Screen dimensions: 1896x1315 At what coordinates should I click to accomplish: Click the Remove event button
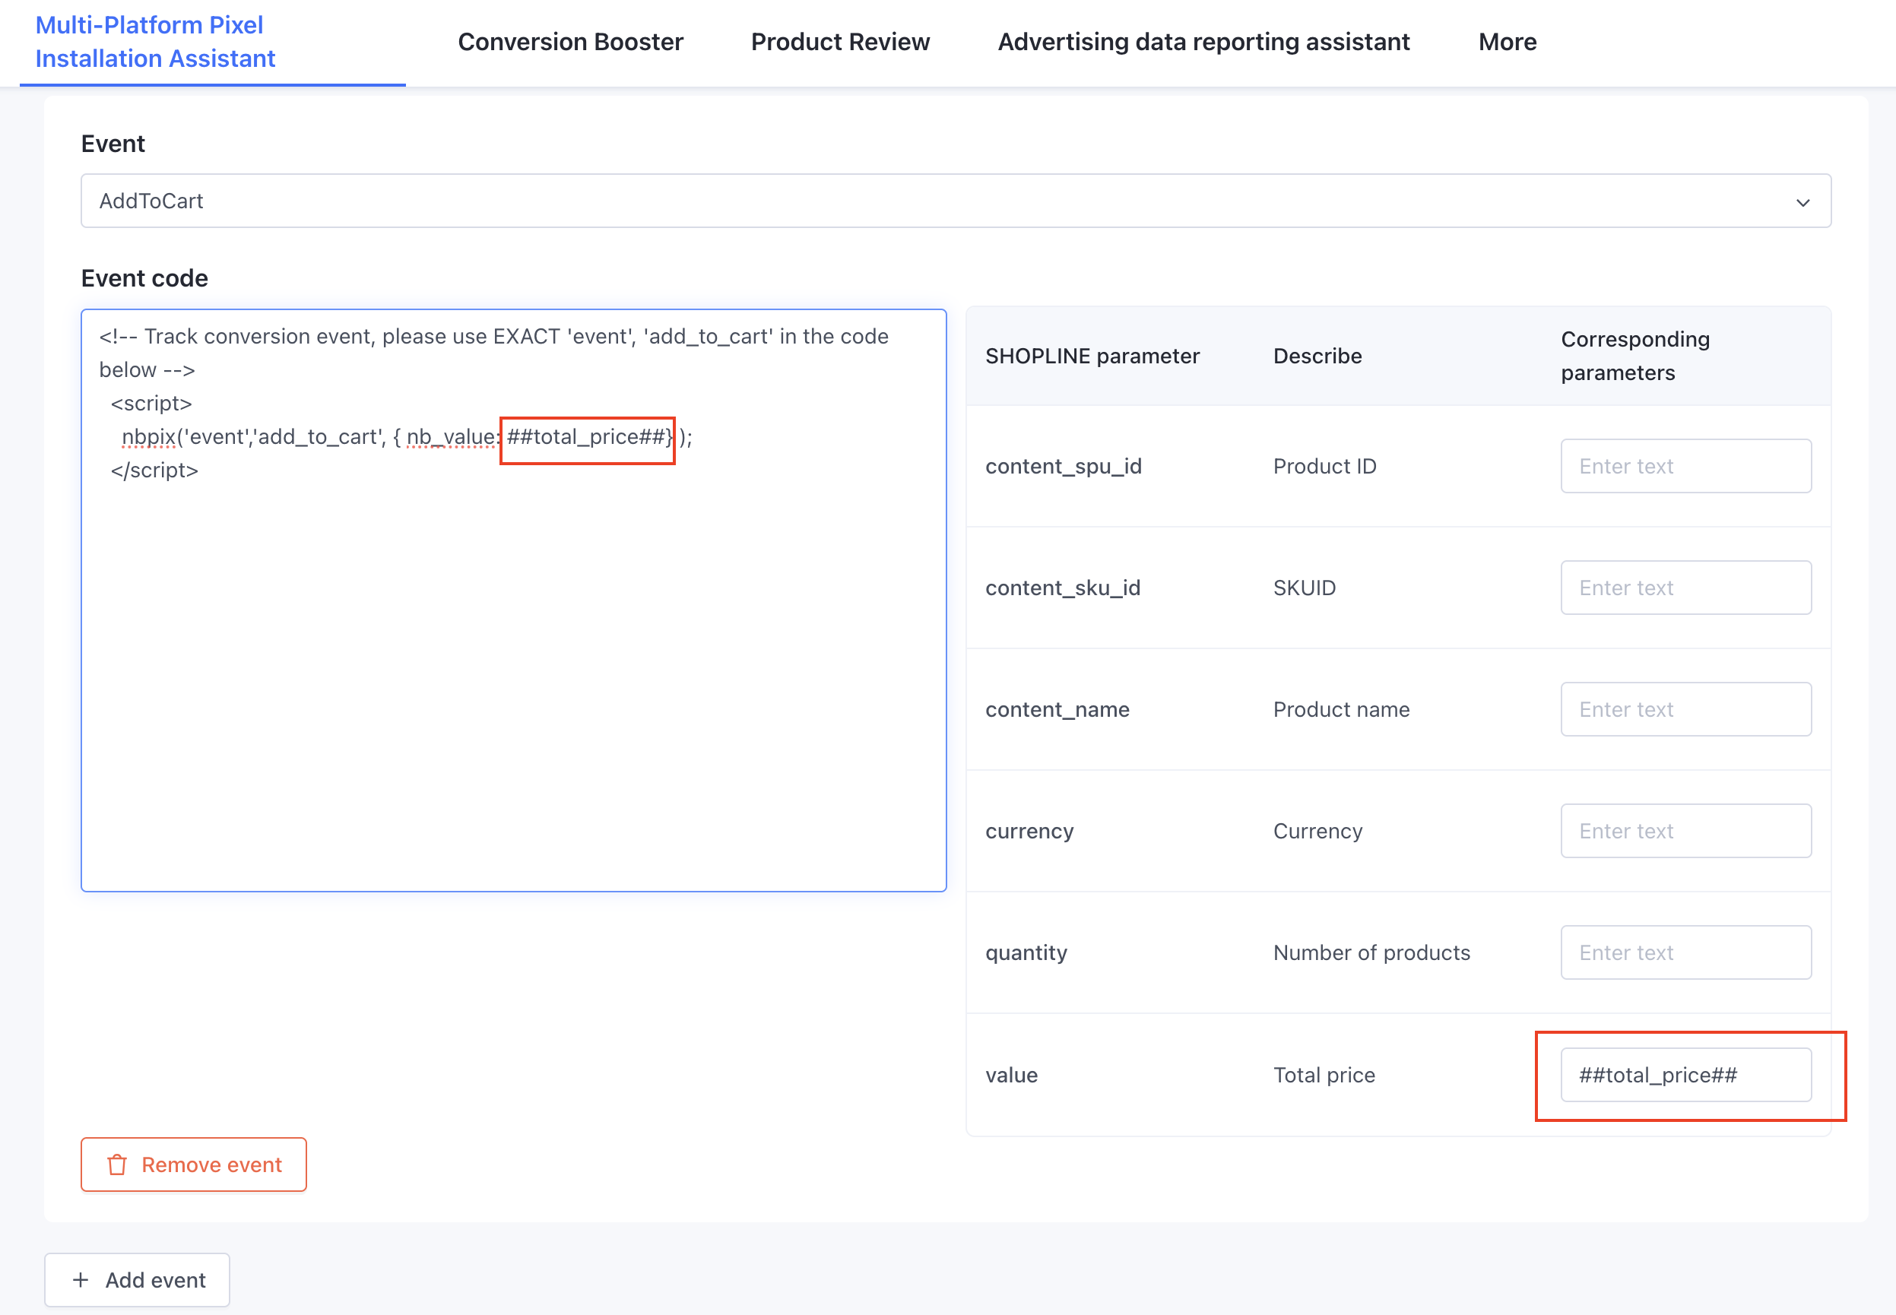[x=194, y=1164]
